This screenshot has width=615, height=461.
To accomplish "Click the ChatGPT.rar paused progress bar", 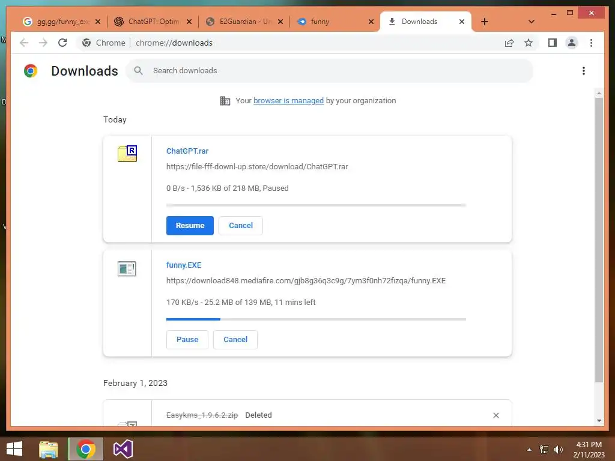I will [316, 205].
